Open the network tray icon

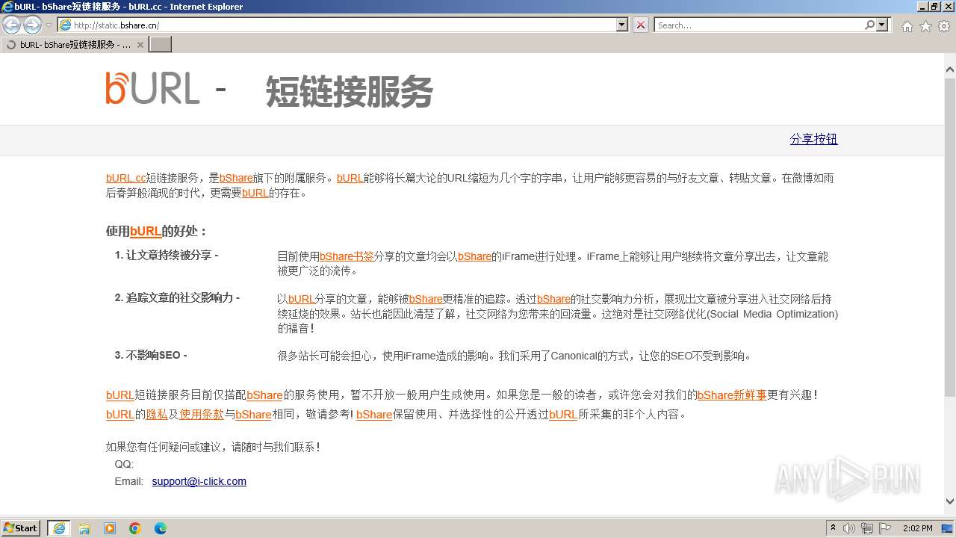pyautogui.click(x=867, y=528)
